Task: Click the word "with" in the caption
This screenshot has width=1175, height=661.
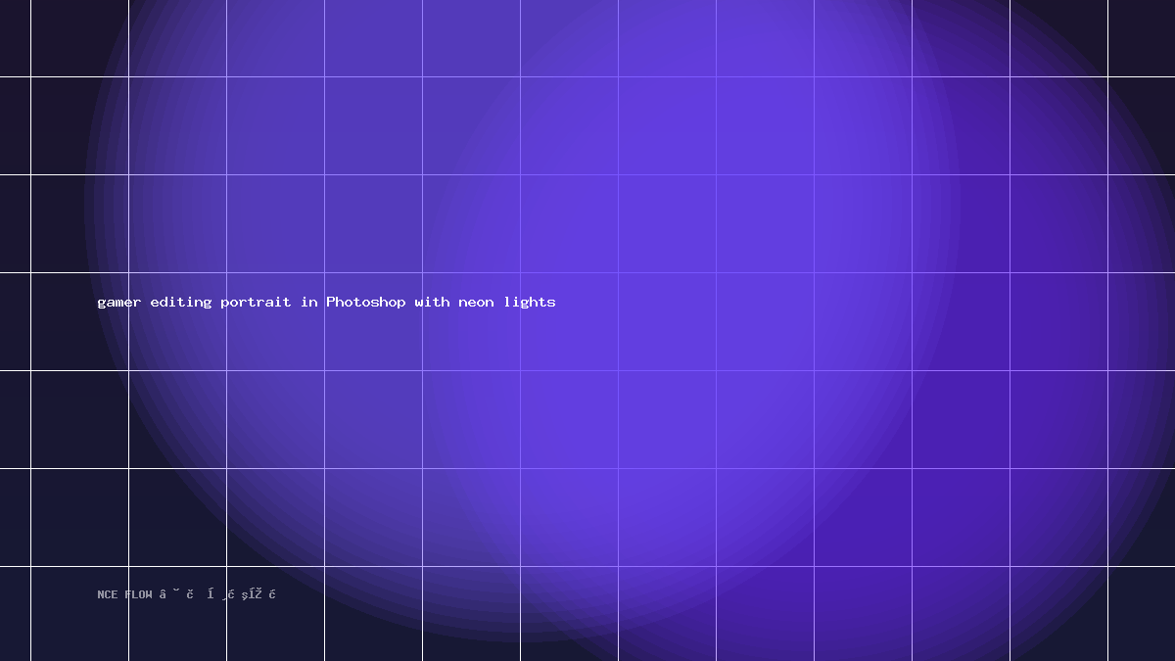Action: point(432,302)
